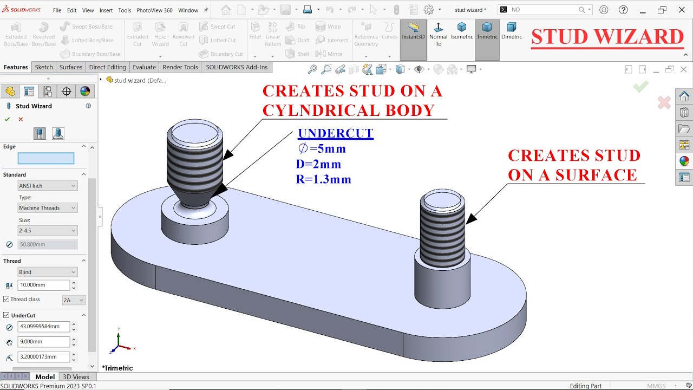Open the Custom Properties task pane

click(x=684, y=178)
